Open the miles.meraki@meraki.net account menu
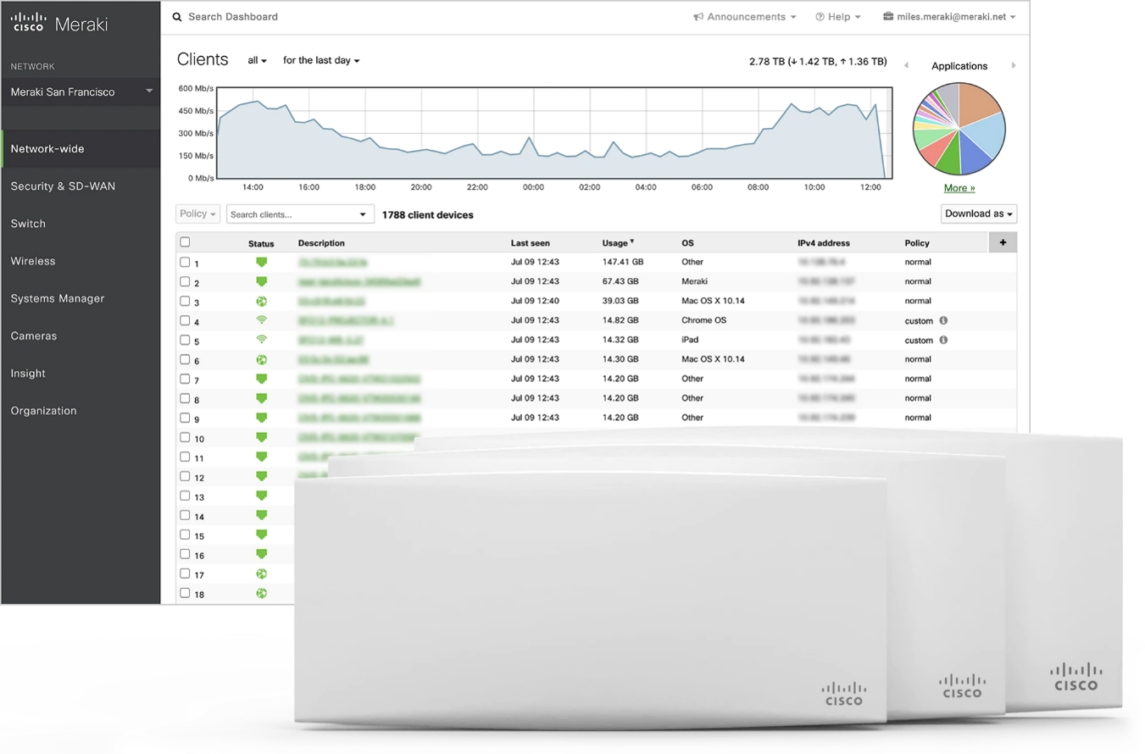Viewport: 1145px width, 754px height. coord(949,17)
